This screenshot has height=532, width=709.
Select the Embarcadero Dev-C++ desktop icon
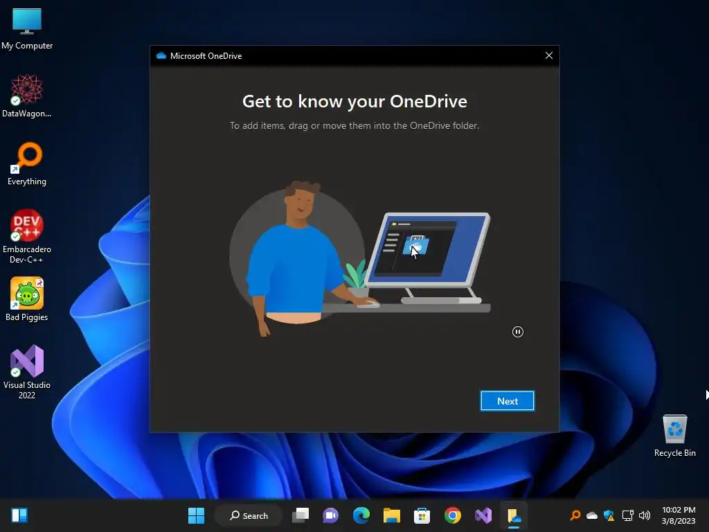[x=27, y=237]
